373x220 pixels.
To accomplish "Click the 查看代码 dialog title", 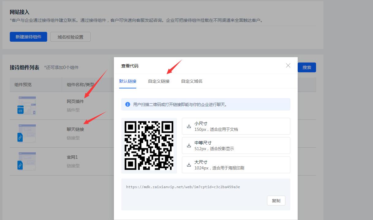I will (x=130, y=66).
